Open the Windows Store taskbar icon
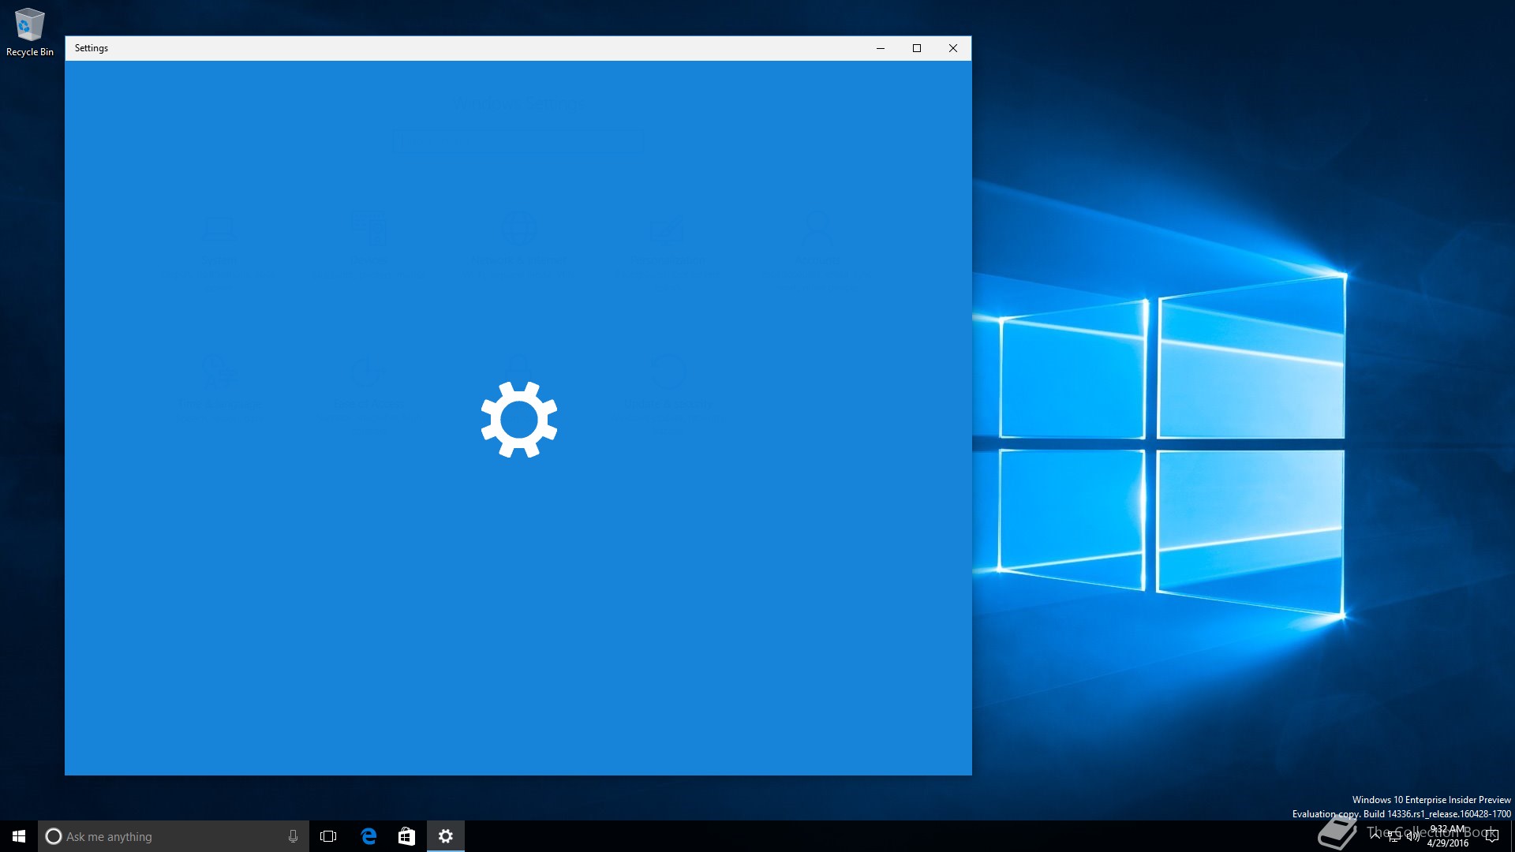The width and height of the screenshot is (1515, 852). (x=406, y=836)
